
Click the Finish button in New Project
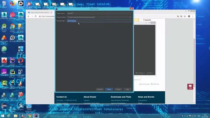pos(109,89)
